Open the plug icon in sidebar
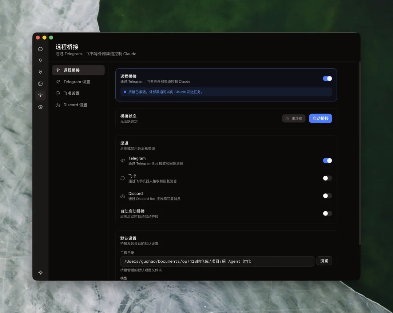 pyautogui.click(x=40, y=72)
